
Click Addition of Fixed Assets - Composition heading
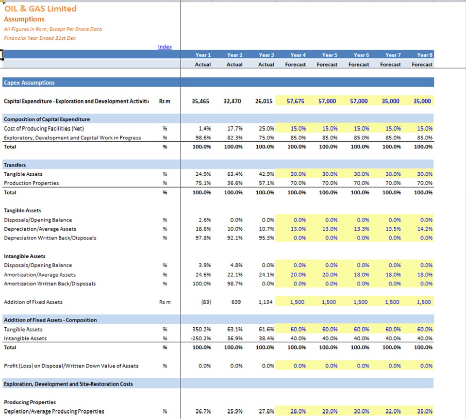[x=50, y=320]
